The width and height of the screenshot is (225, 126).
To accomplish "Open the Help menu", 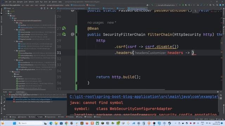I will [60, 2].
